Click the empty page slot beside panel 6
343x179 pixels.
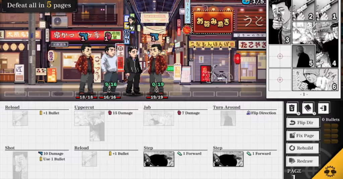pos(280,79)
